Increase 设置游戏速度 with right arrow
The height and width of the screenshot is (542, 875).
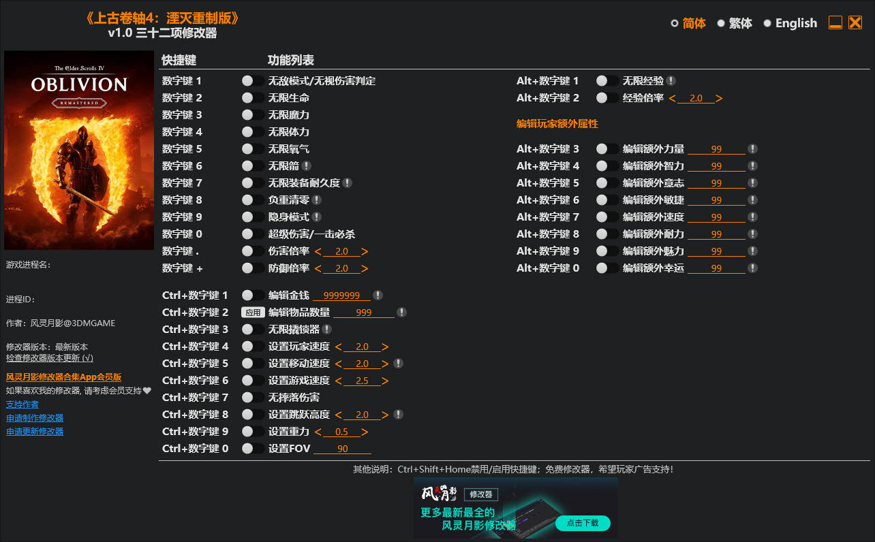pos(385,381)
